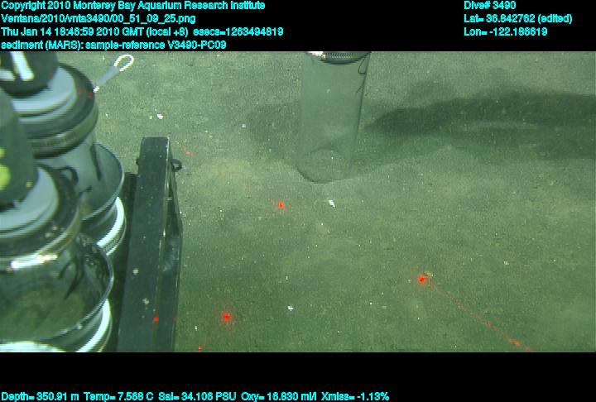This screenshot has width=596, height=402.
Task: Click the 'Oxy= 16.830 ml/l' value
Action: (279, 397)
